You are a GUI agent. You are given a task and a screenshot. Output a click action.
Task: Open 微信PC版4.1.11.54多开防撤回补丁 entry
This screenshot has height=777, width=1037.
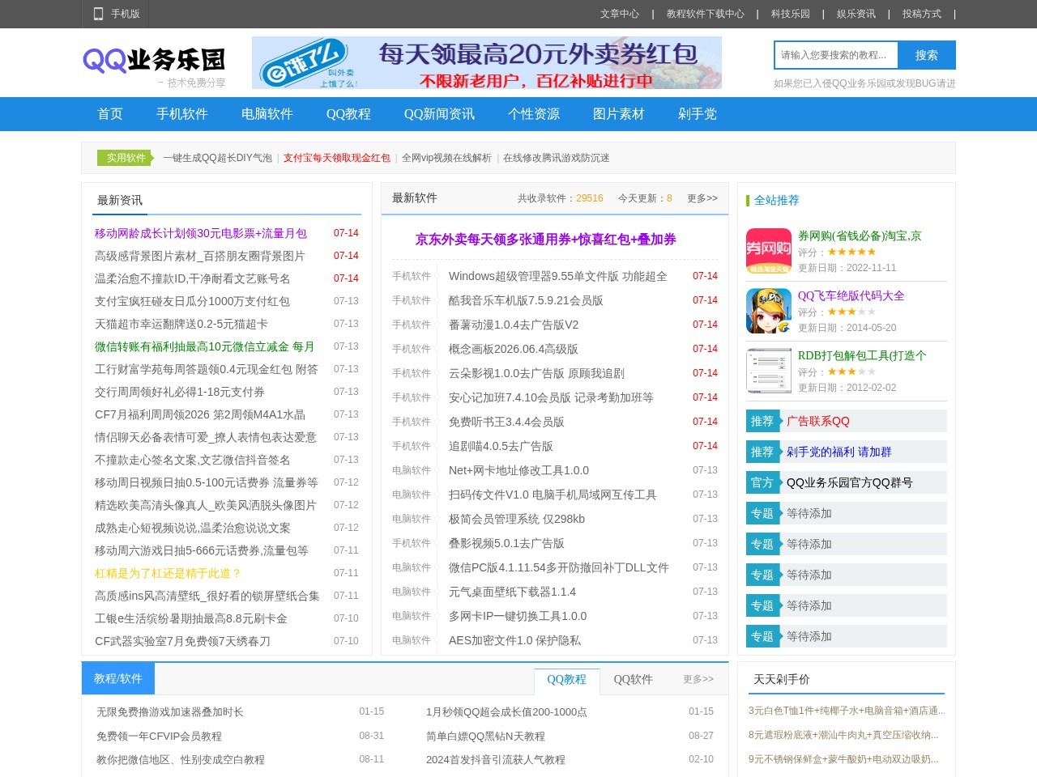point(559,567)
